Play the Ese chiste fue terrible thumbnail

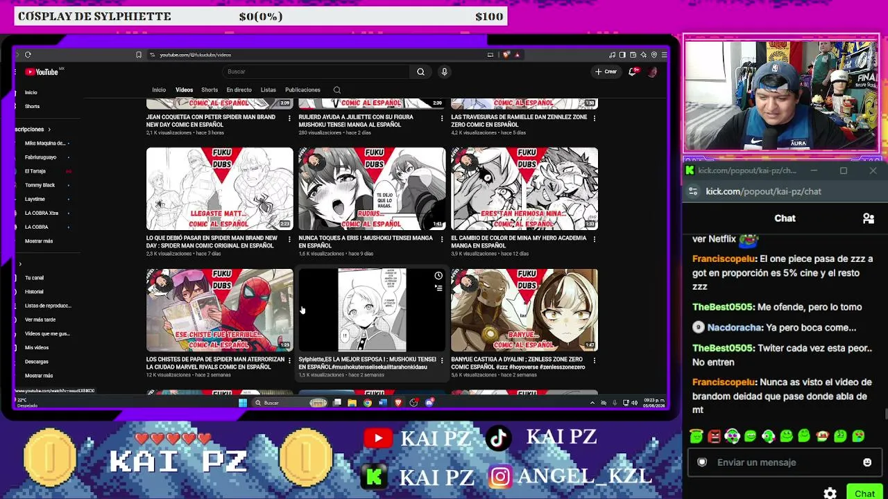[220, 310]
